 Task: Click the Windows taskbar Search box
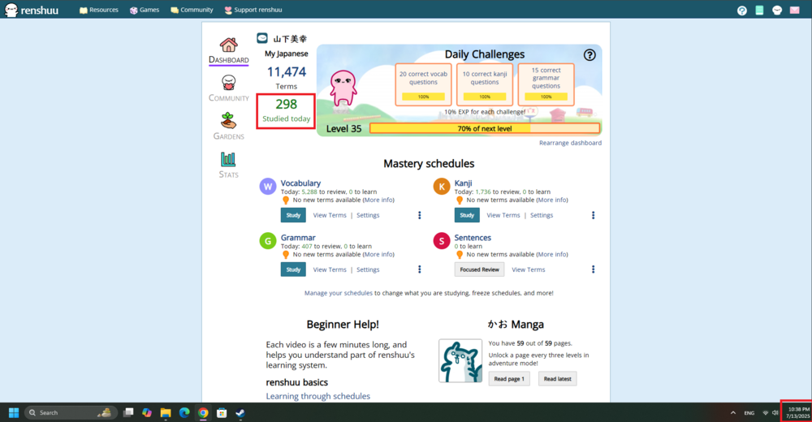click(71, 413)
